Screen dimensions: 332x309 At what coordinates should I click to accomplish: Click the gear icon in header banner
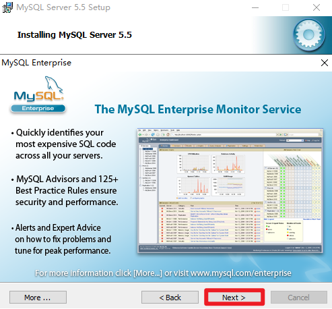click(309, 35)
